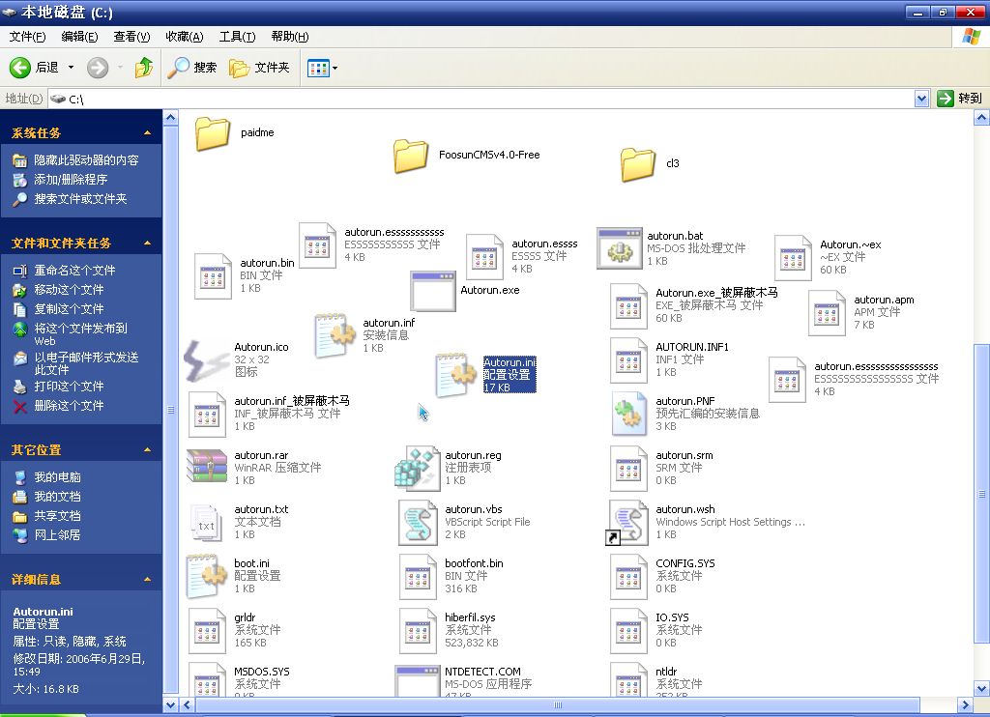Open the address bar dropdown arrow
The height and width of the screenshot is (717, 990).
(x=921, y=99)
